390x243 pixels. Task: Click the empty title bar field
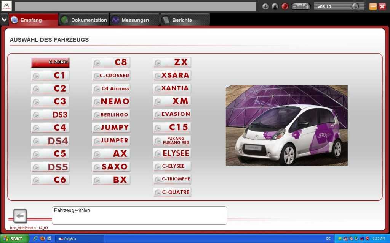pyautogui.click(x=136, y=6)
